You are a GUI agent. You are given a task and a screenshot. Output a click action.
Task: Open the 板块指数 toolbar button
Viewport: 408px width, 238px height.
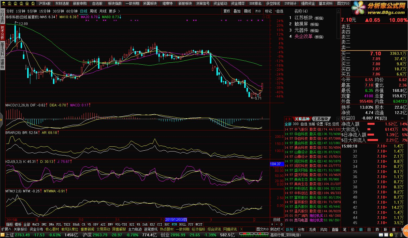(x=115, y=3)
